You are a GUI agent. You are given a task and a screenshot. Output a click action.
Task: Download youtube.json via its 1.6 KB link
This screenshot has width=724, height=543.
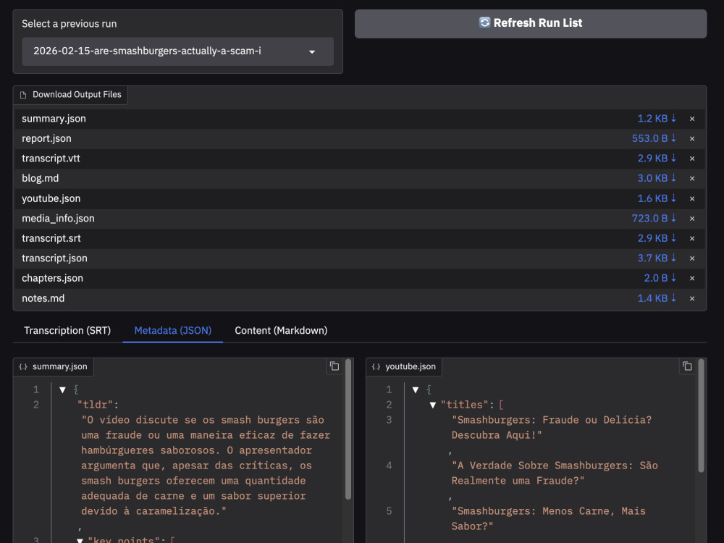pos(657,198)
